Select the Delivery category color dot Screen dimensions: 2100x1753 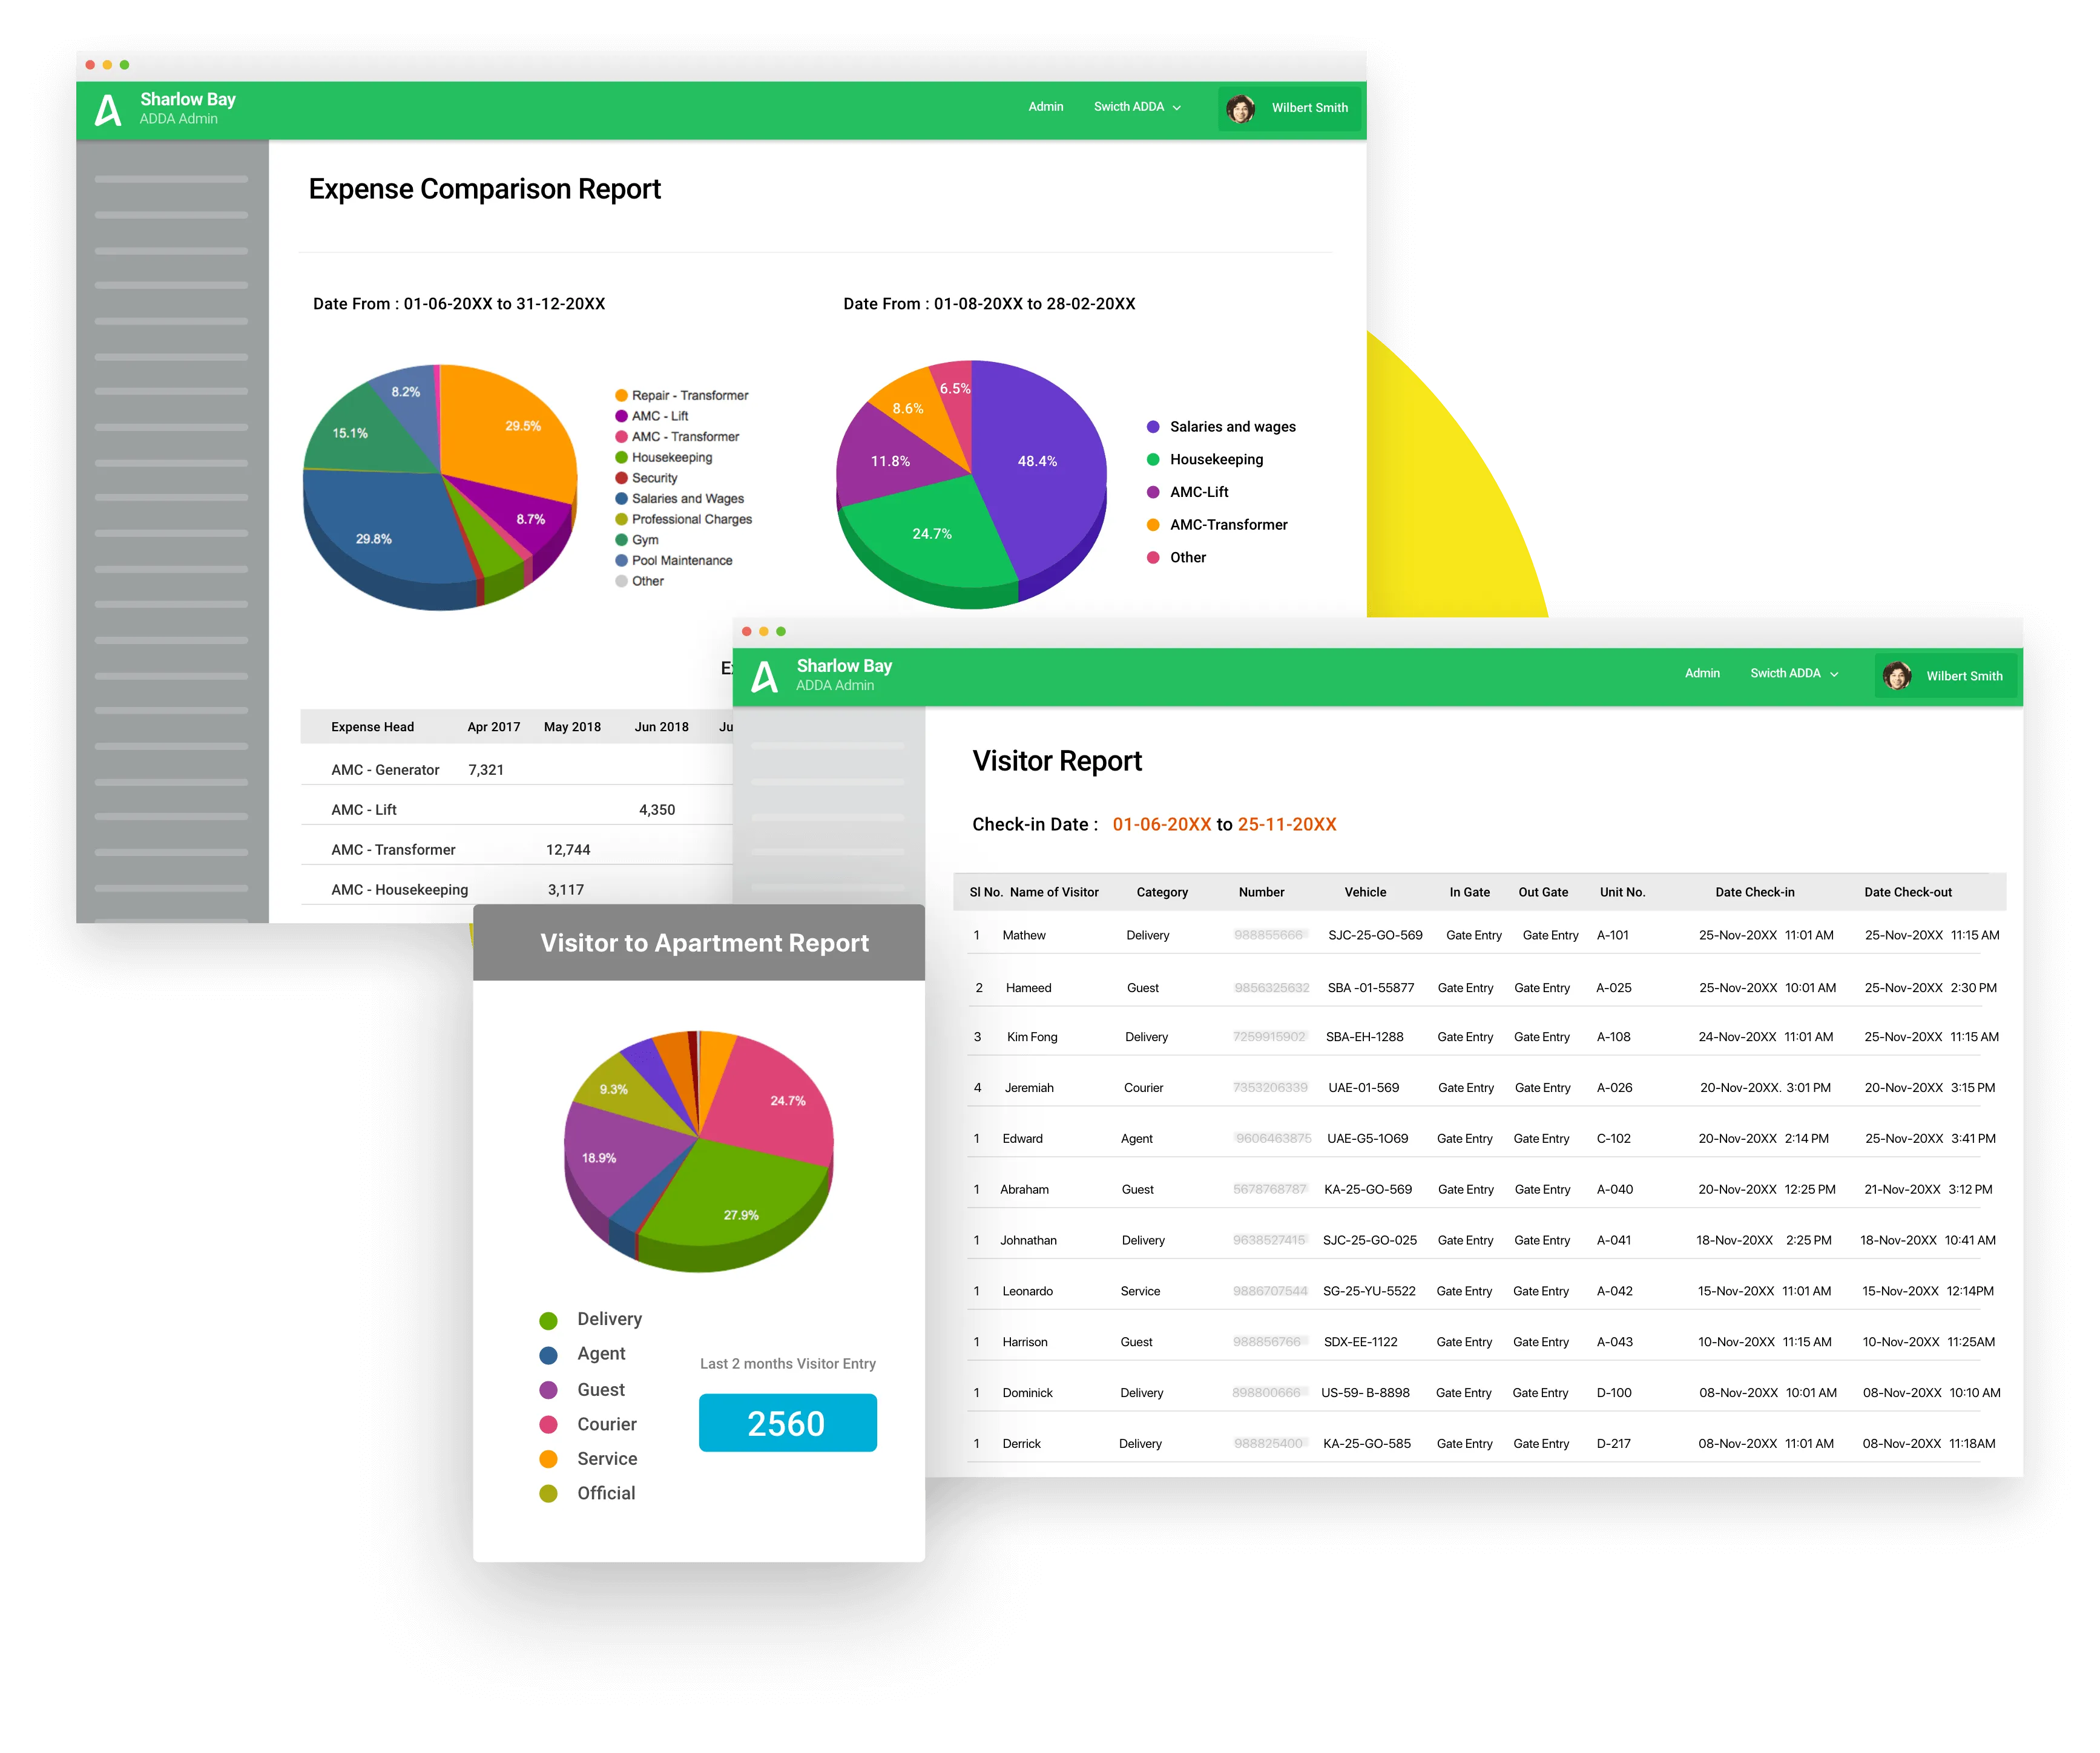pyautogui.click(x=548, y=1319)
